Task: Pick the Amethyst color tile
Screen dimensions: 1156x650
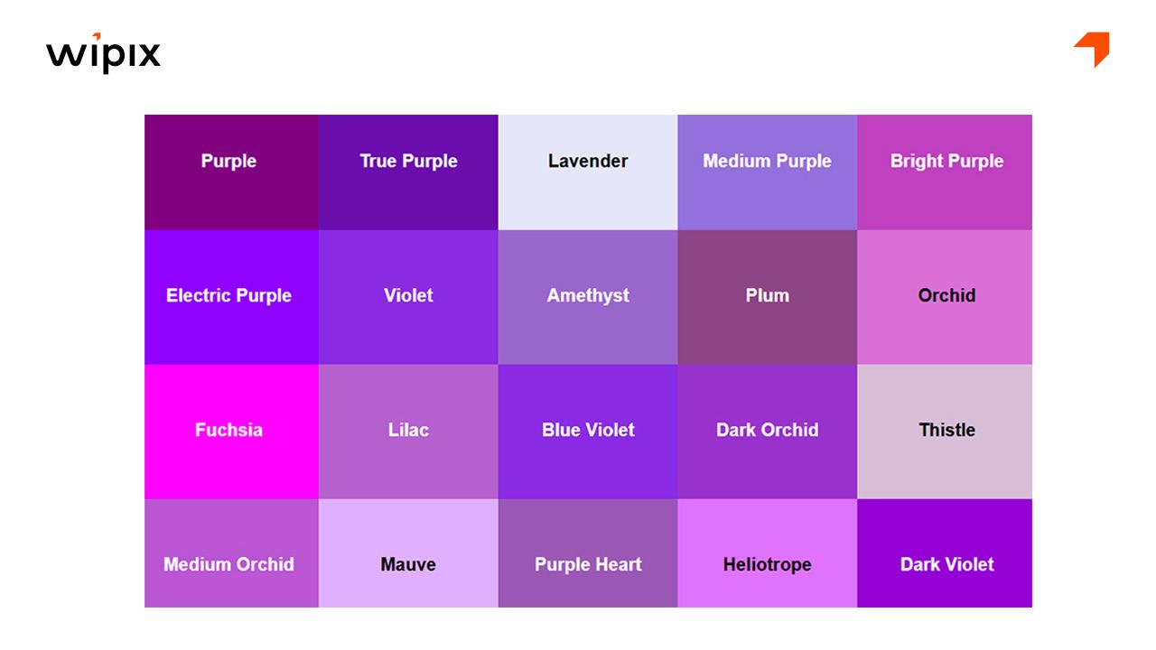Action: [x=588, y=297]
